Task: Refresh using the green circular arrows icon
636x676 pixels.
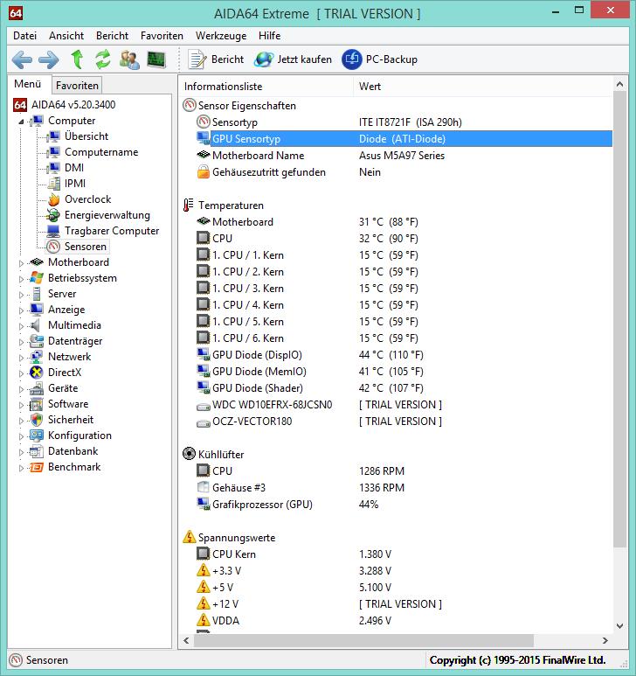Action: click(x=103, y=59)
